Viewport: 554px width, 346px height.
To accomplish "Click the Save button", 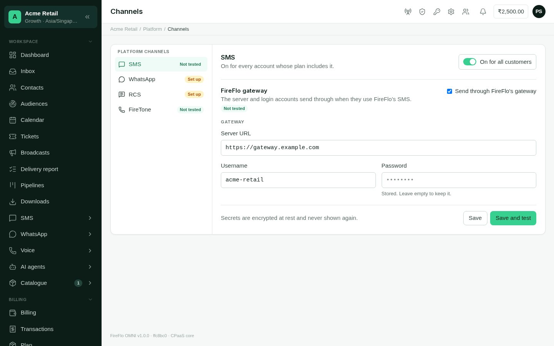I will [475, 218].
